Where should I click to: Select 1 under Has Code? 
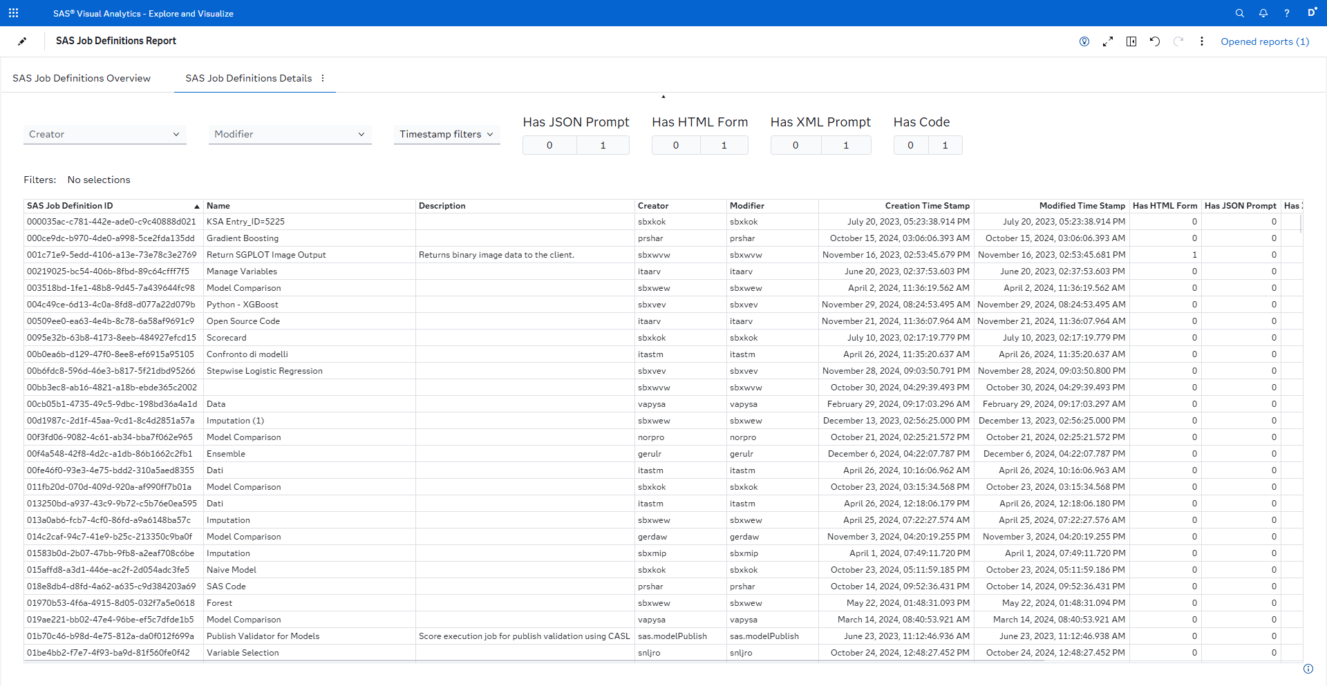click(945, 145)
